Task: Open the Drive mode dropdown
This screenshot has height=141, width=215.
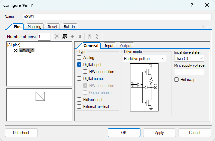Action: (144, 59)
